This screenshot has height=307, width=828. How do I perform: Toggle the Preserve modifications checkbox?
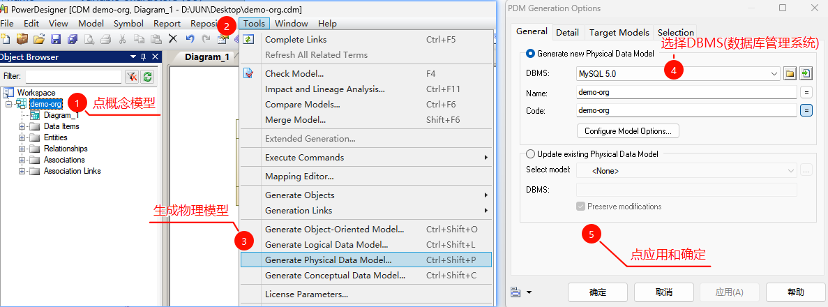pyautogui.click(x=581, y=206)
